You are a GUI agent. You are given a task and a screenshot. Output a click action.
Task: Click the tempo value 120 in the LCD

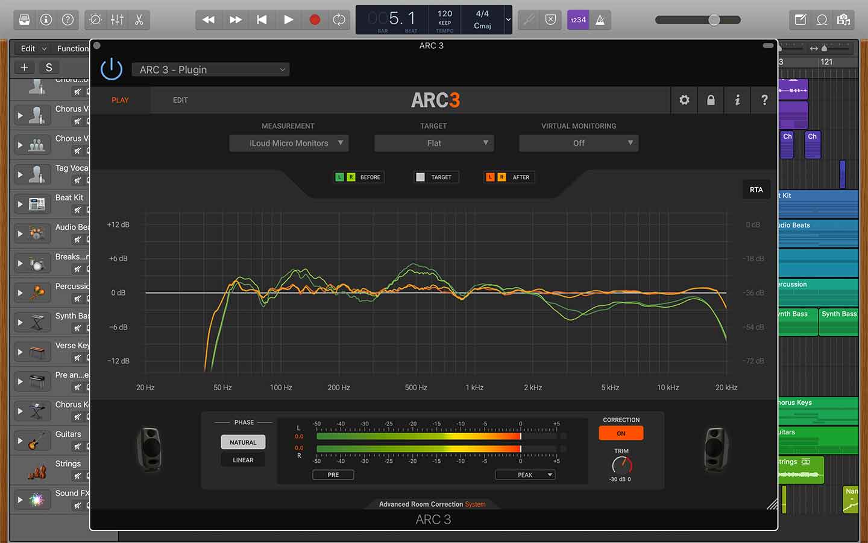445,14
